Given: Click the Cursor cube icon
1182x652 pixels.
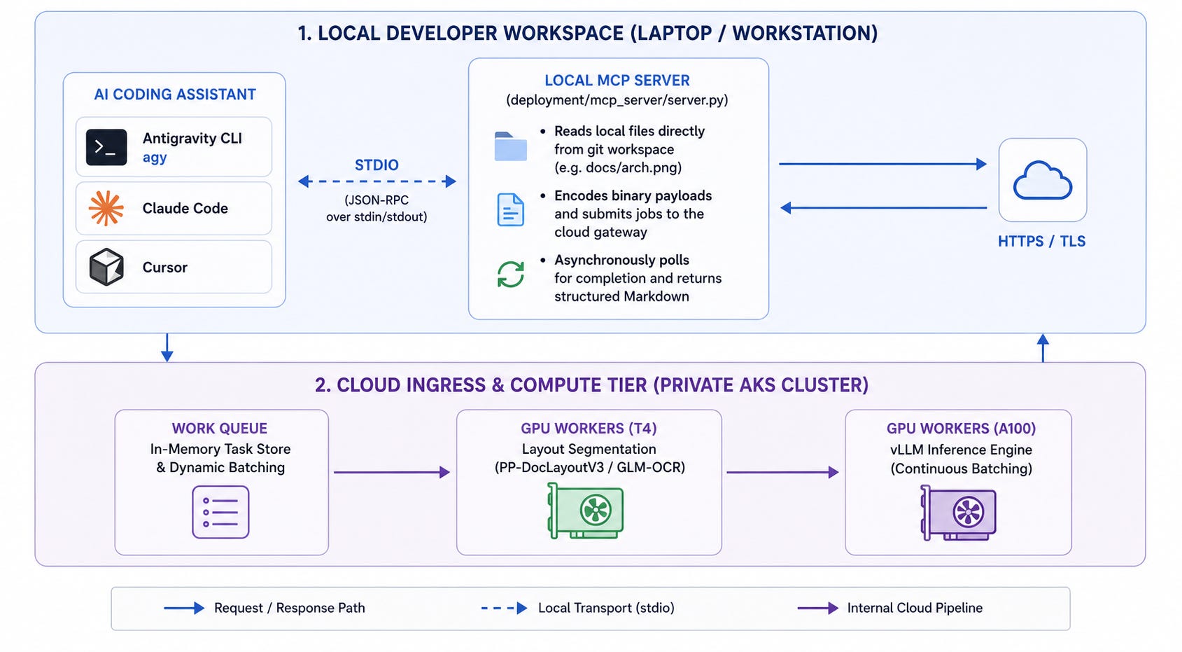Looking at the screenshot, I should 106,267.
